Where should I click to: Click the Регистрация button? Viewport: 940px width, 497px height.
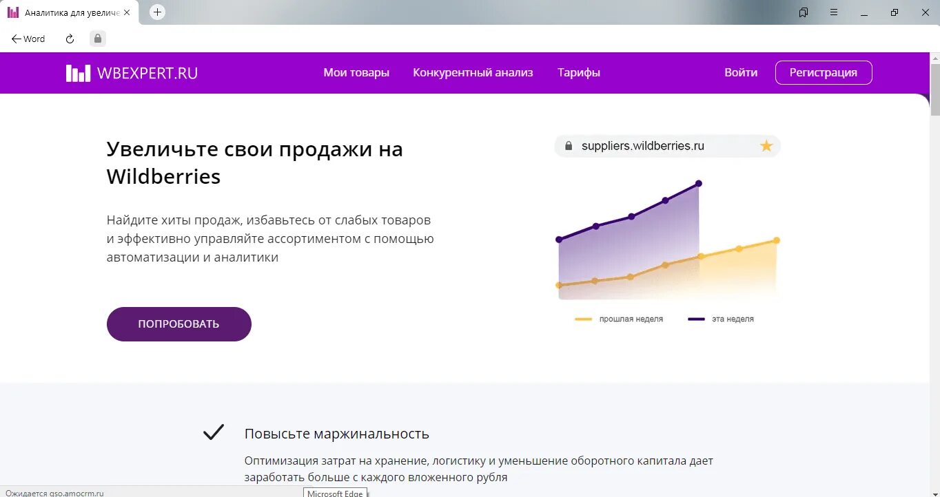824,72
